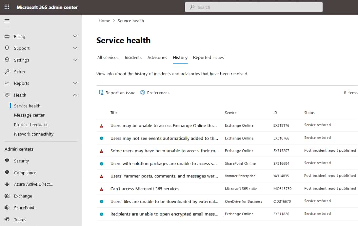Select the Security admin center icon
This screenshot has width=358, height=226.
pos(7,161)
